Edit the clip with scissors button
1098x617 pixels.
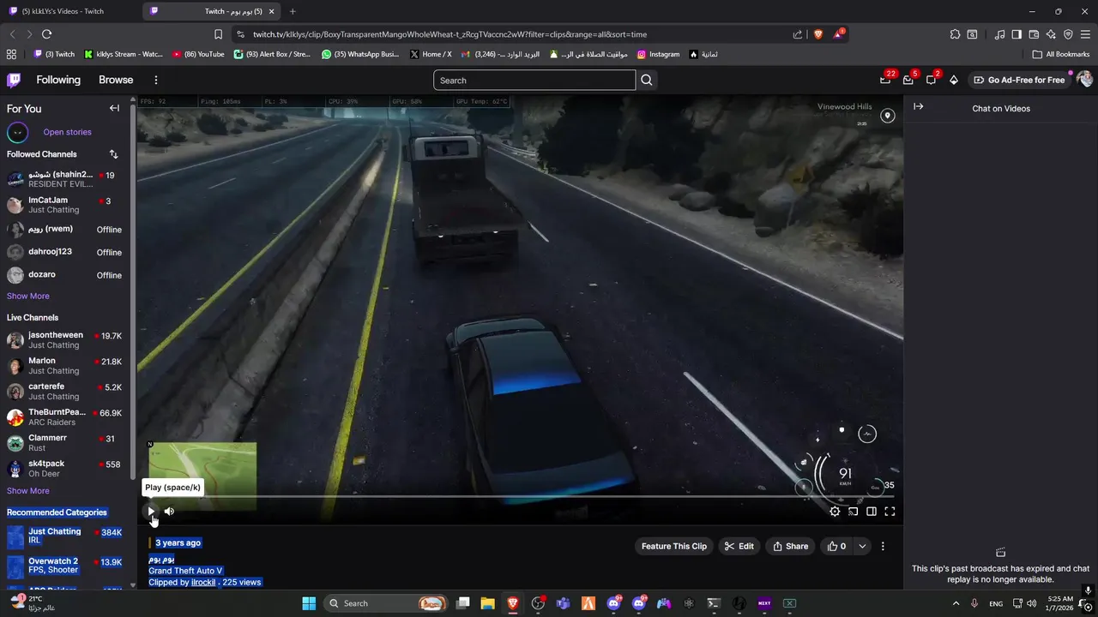(x=739, y=546)
